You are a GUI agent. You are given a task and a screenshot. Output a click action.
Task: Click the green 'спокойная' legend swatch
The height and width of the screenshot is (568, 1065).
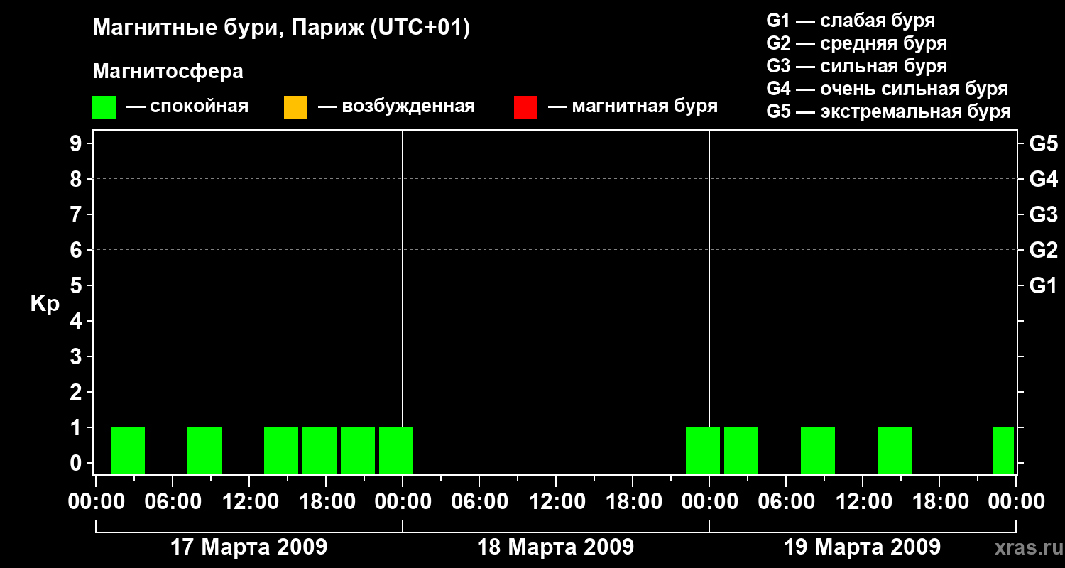(104, 106)
